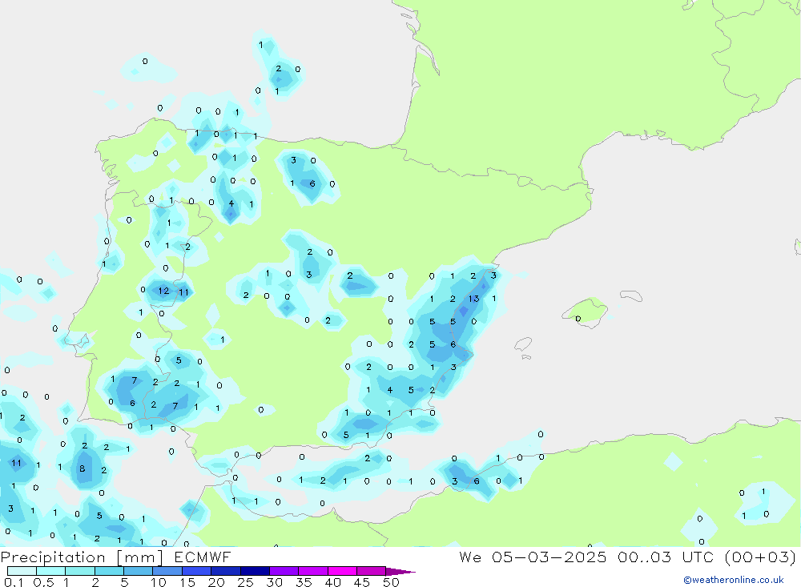Pick the 10–15 mm legend color swatch

tap(167, 571)
